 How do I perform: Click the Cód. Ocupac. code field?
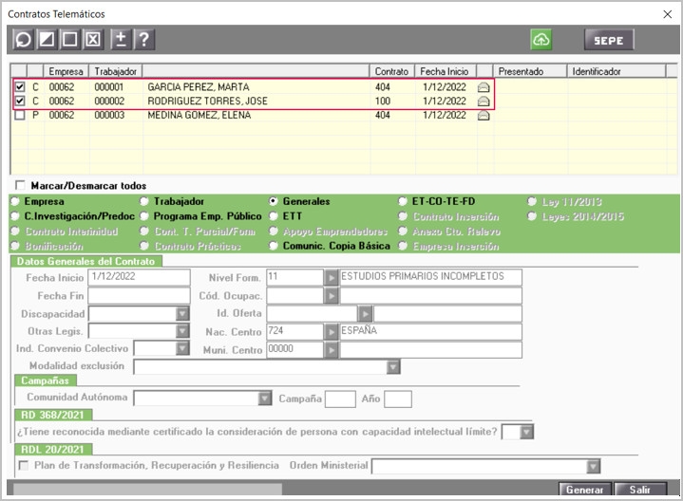click(295, 296)
